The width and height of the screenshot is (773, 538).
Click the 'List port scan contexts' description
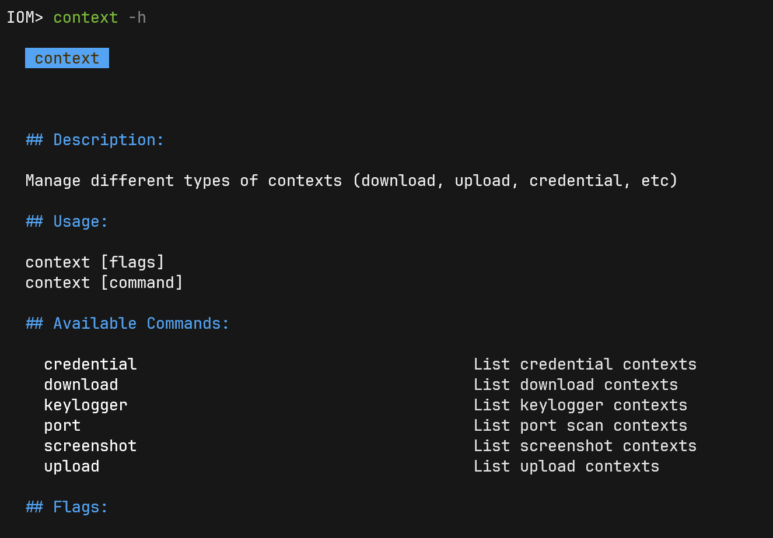tap(580, 426)
